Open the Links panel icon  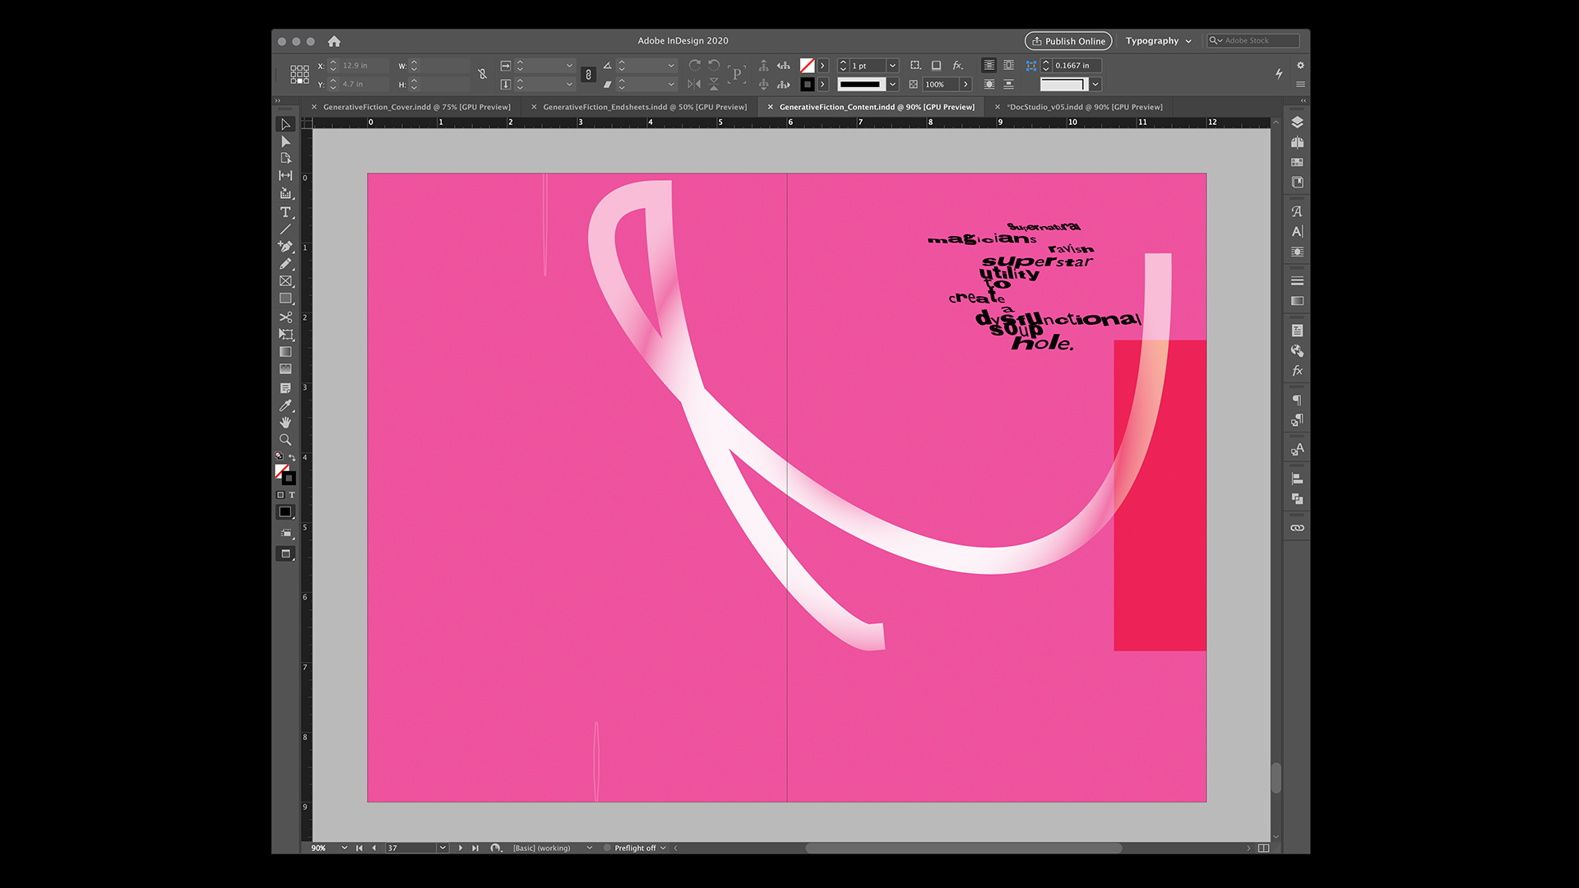[1297, 528]
